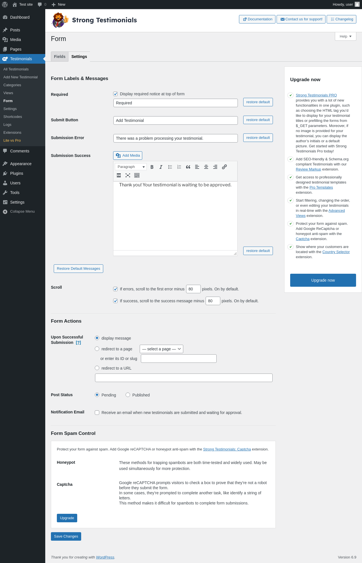Image resolution: width=362 pixels, height=563 pixels.
Task: Select the display message radio option
Action: tap(97, 338)
